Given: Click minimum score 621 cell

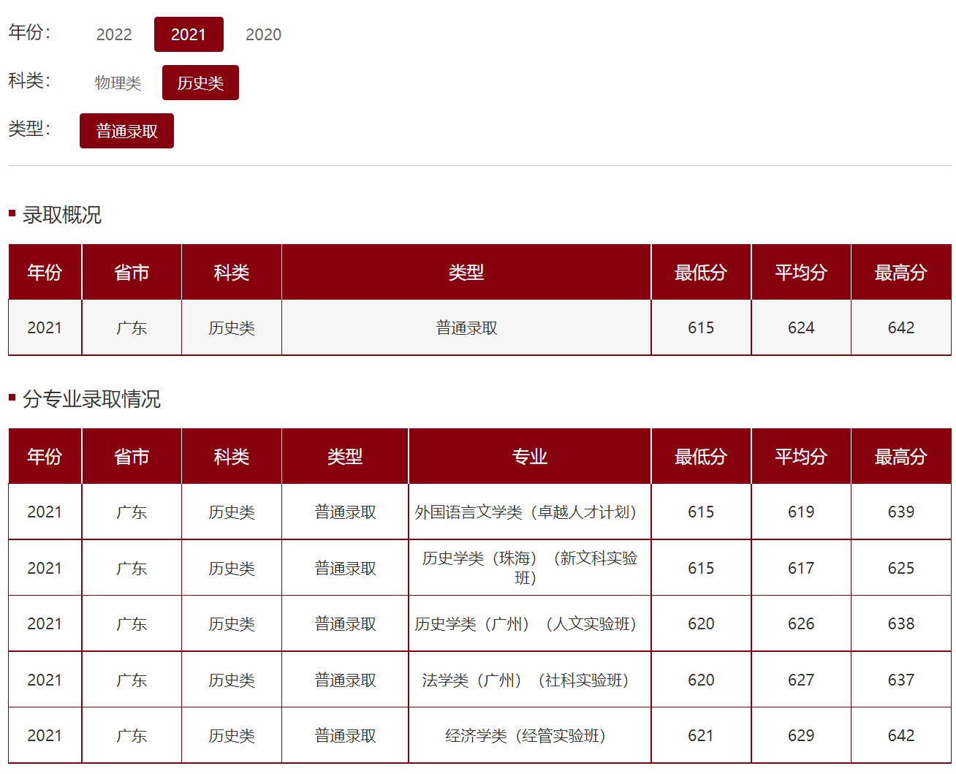Looking at the screenshot, I should click(701, 735).
